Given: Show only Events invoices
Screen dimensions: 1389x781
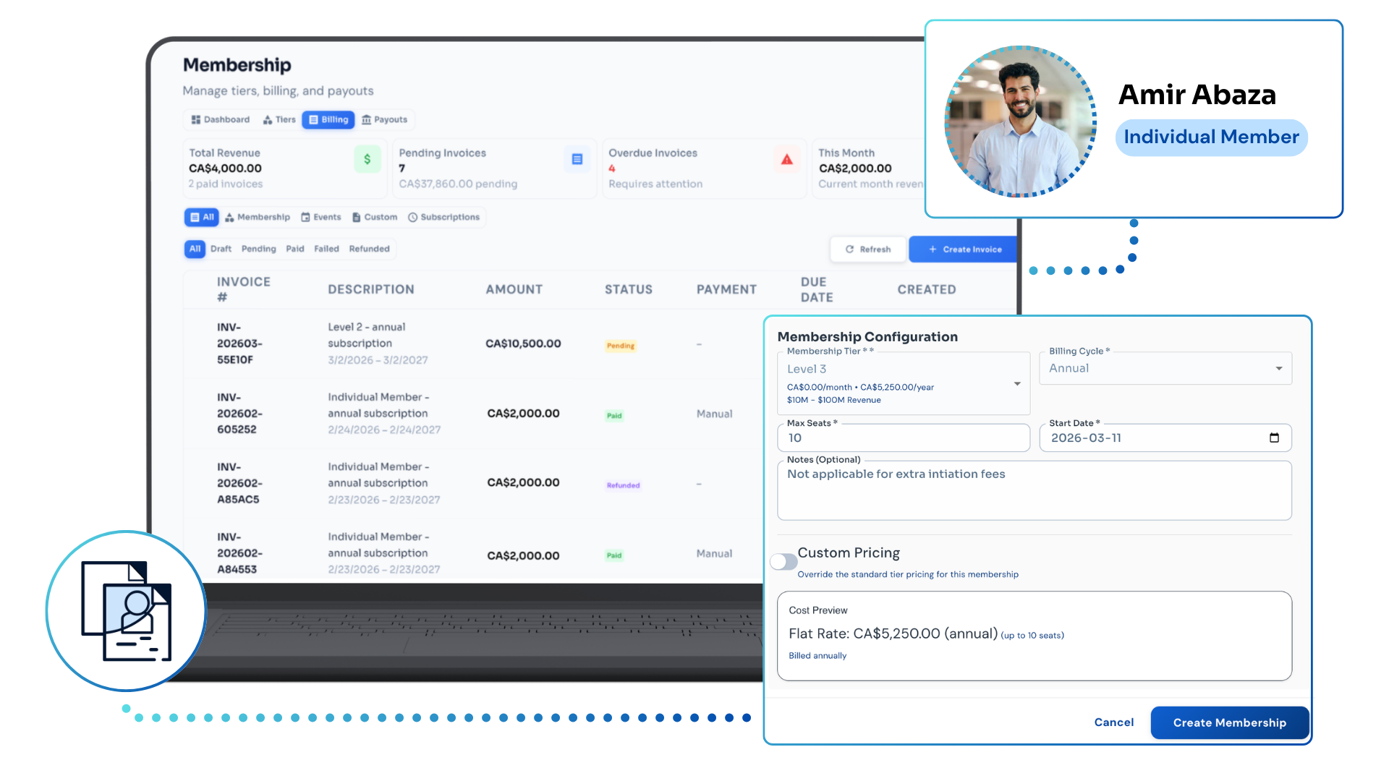Looking at the screenshot, I should pos(320,217).
